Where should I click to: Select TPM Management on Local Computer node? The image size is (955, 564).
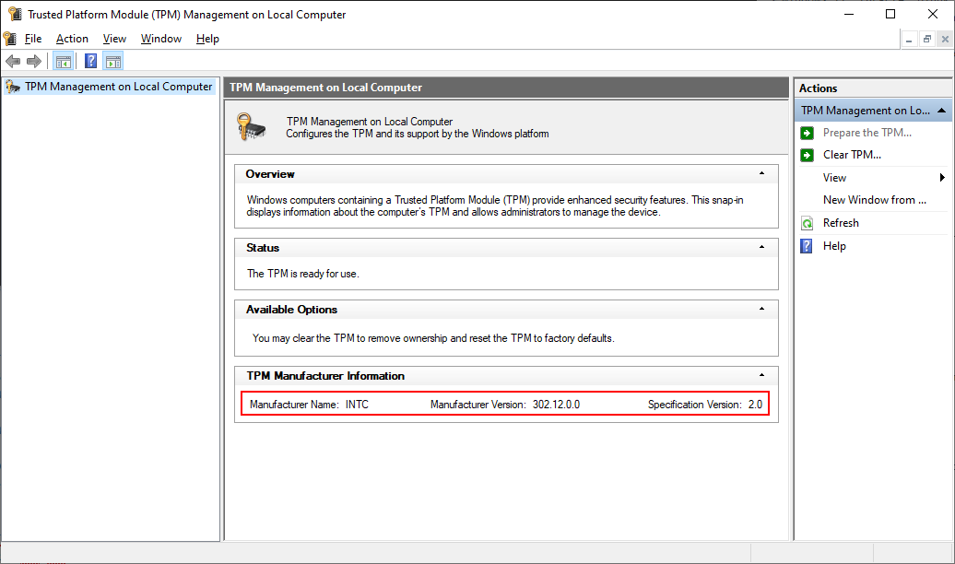pos(118,87)
